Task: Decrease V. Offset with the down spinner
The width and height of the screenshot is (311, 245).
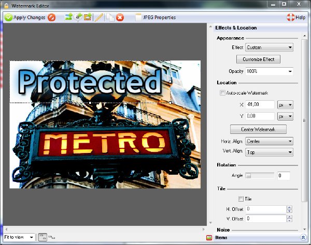Action: coord(289,221)
